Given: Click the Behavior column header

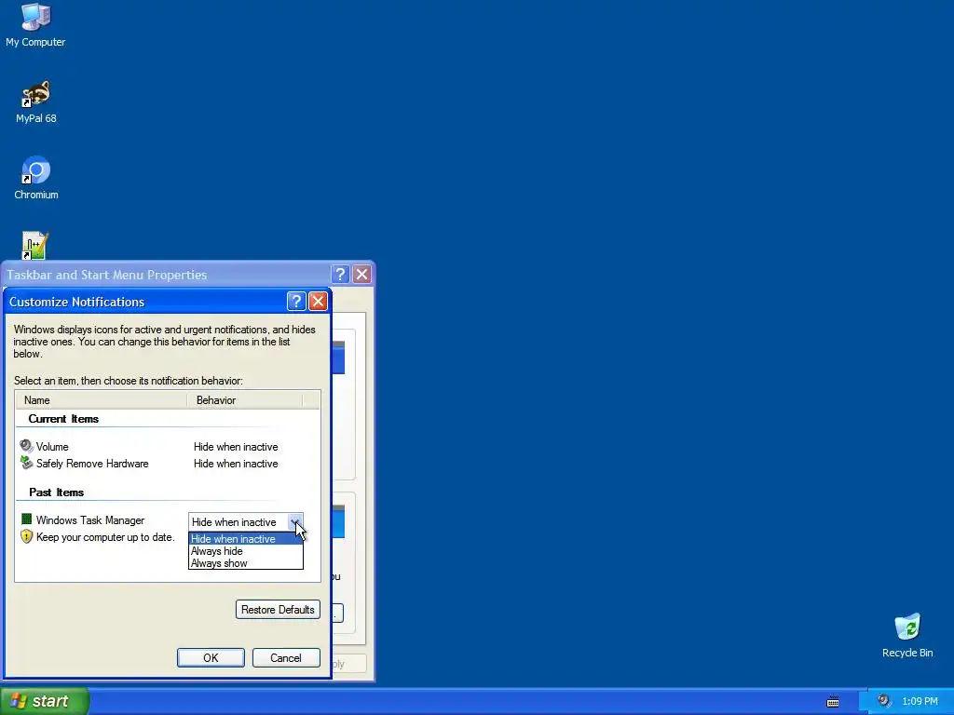Looking at the screenshot, I should (x=245, y=400).
